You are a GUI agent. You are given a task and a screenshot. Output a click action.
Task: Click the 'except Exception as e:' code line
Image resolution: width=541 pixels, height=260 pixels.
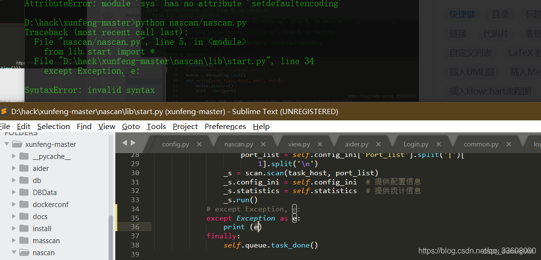point(253,218)
